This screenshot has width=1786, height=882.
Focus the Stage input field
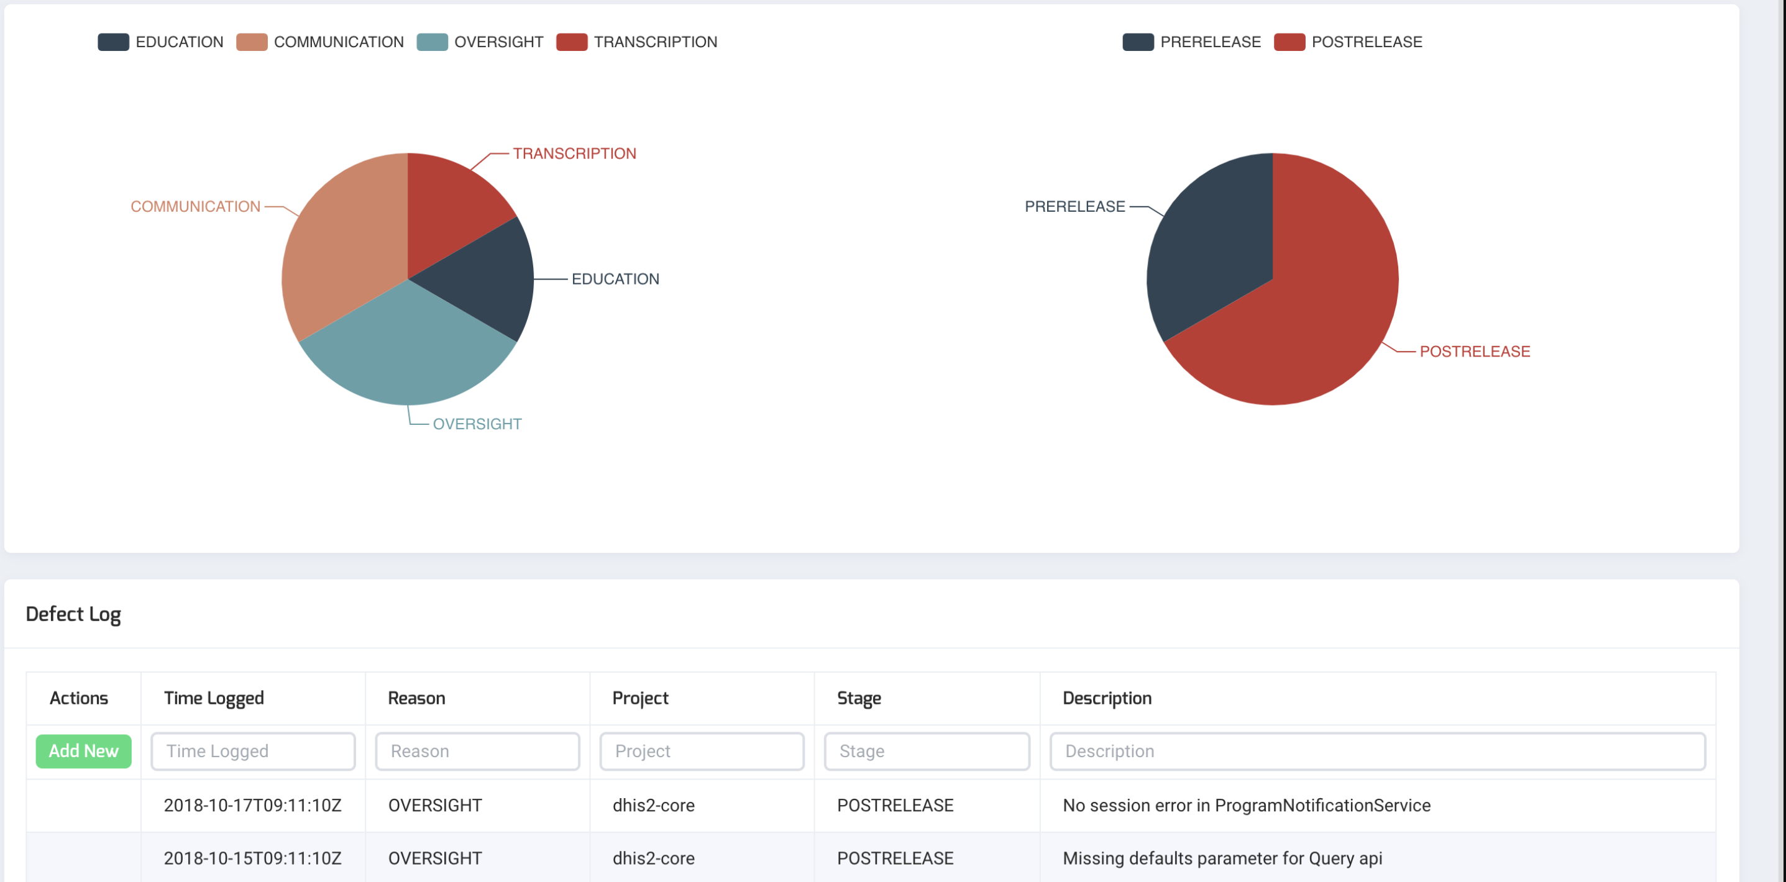[x=927, y=751]
